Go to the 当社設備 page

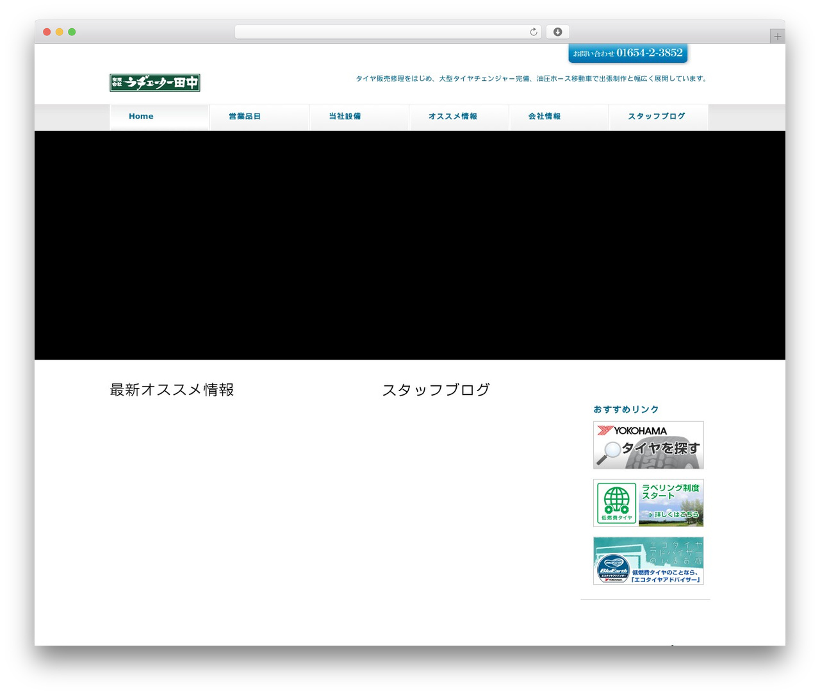point(359,117)
